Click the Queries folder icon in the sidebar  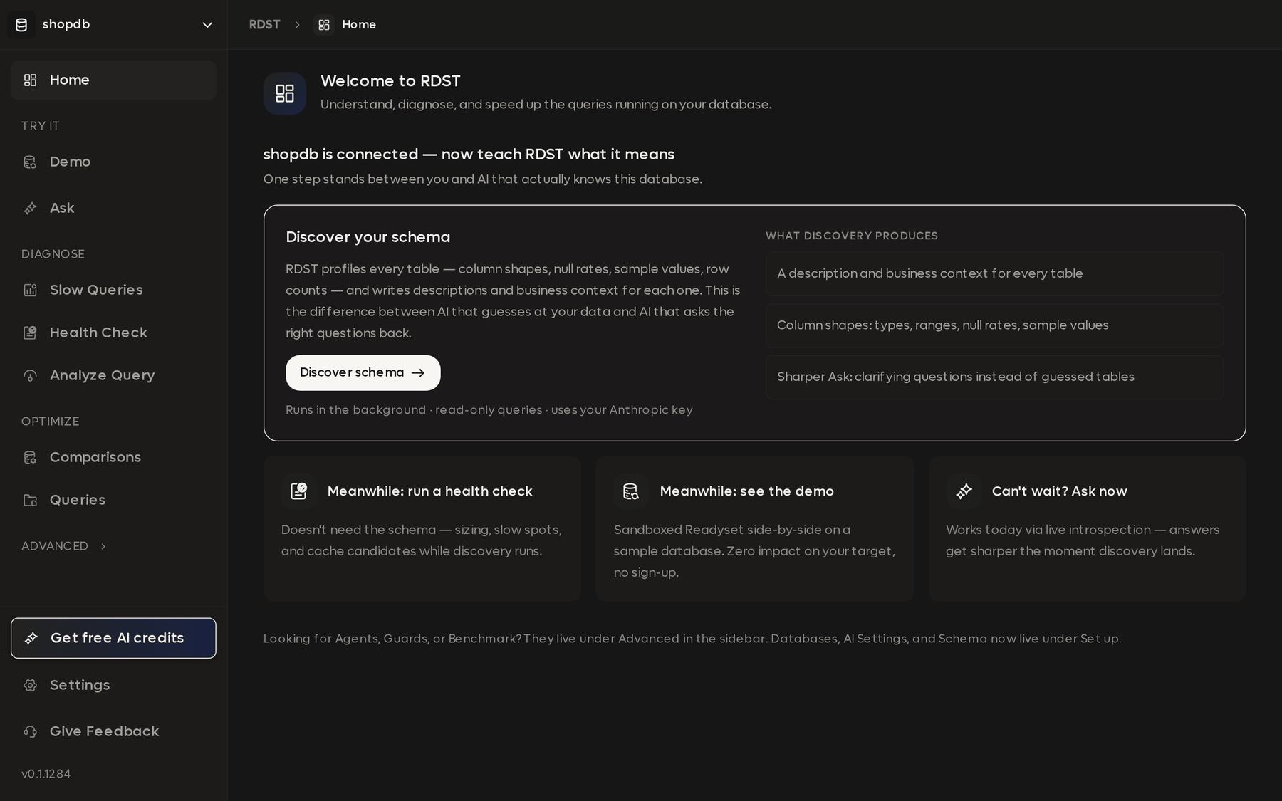[x=30, y=500]
